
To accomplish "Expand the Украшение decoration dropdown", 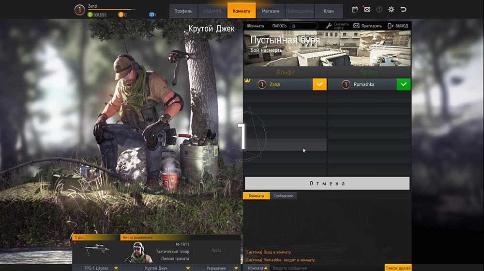I will 236,268.
